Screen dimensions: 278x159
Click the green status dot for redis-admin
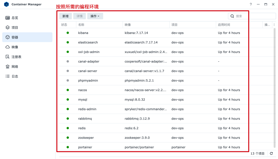point(68,109)
